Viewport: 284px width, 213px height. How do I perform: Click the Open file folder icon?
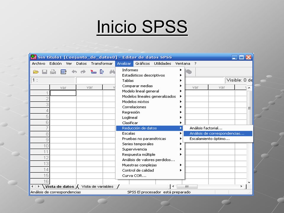coord(36,72)
